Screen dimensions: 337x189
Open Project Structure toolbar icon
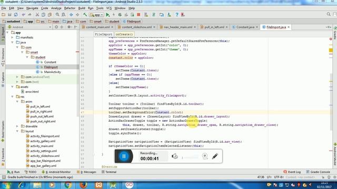point(162,15)
